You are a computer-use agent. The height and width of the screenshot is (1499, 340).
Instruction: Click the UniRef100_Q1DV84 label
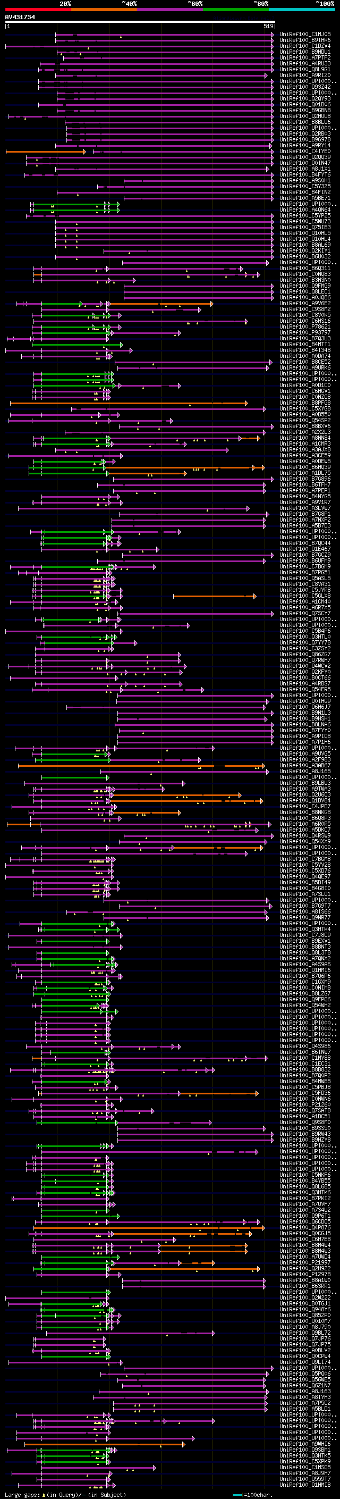[305, 801]
